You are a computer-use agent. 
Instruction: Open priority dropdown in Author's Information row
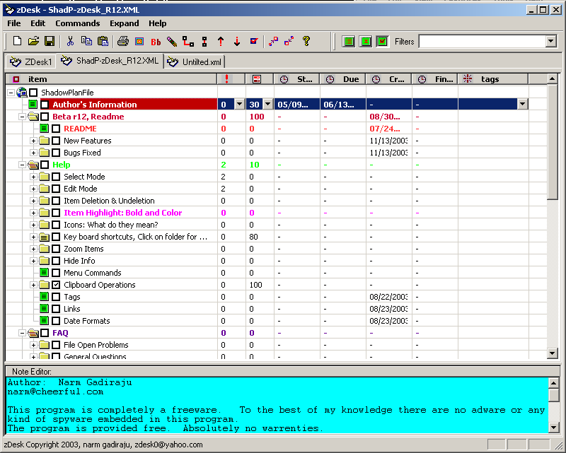point(240,104)
